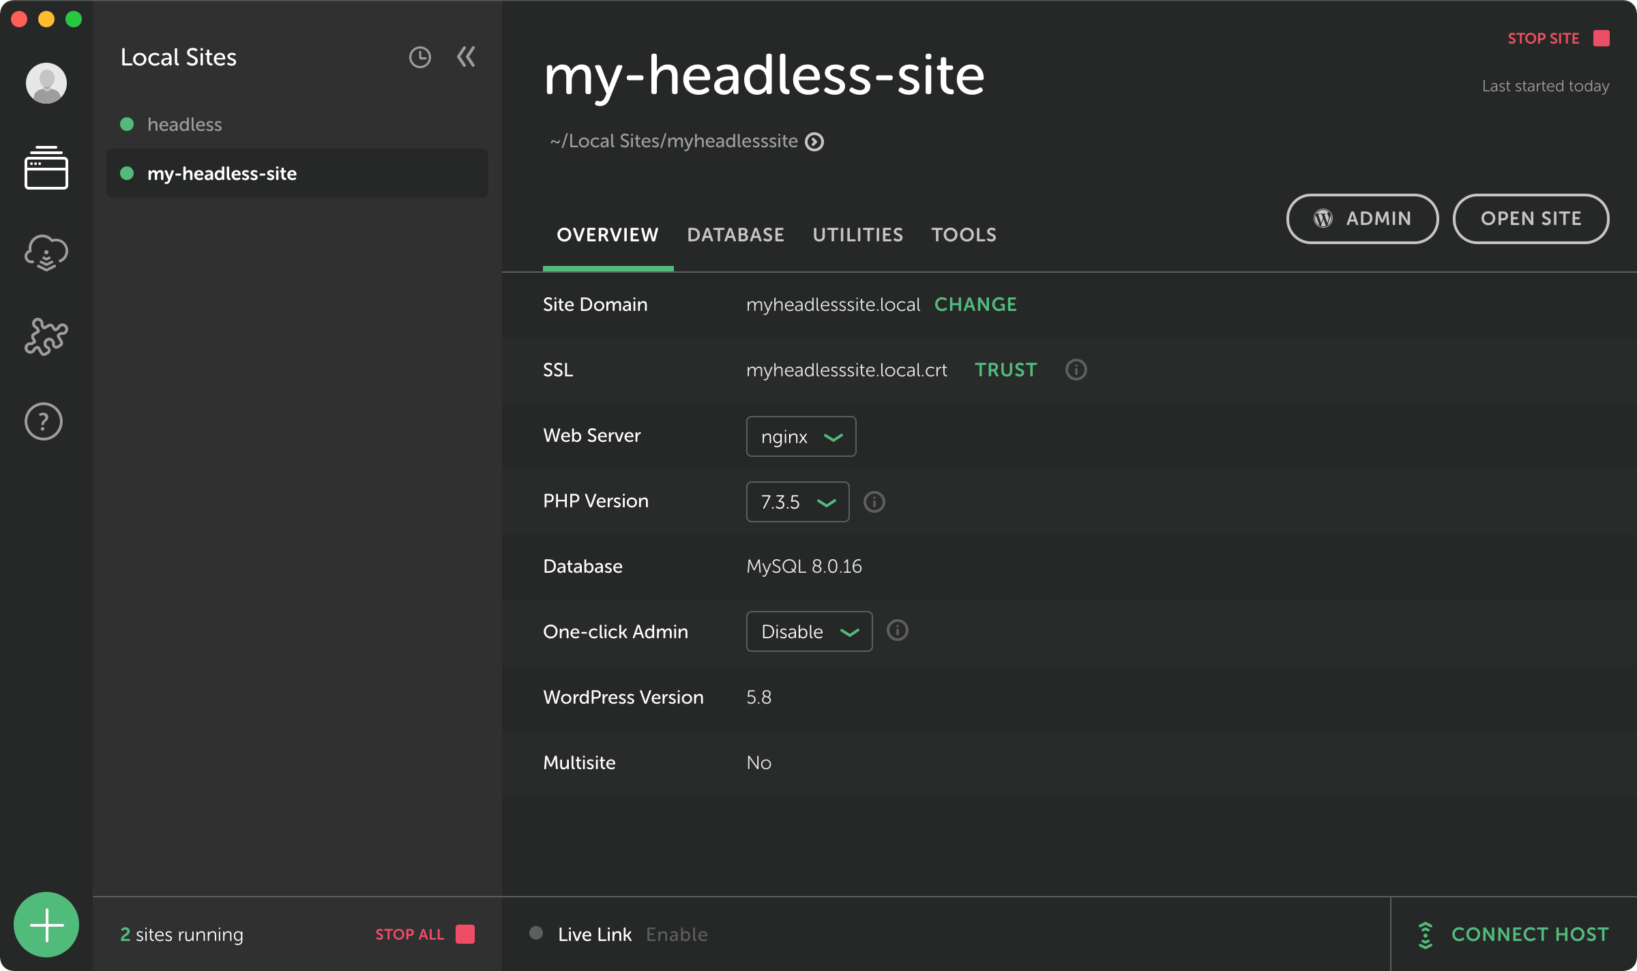Click the Connect Host icon

point(1426,935)
